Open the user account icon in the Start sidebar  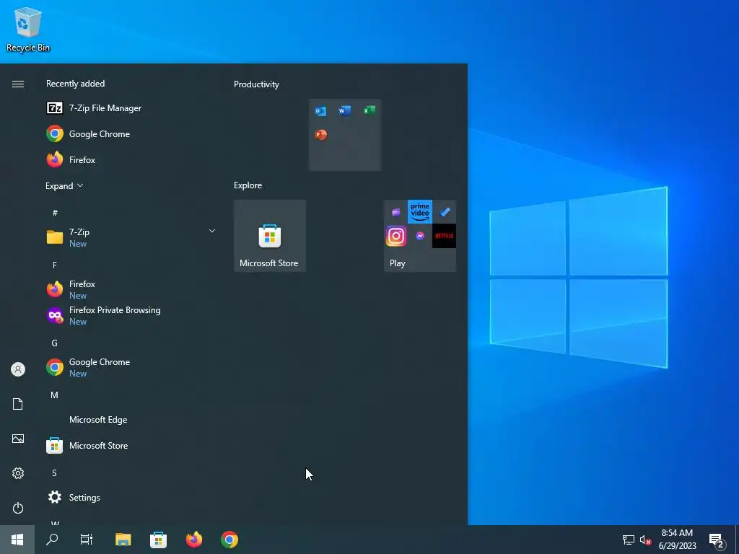[x=18, y=369]
